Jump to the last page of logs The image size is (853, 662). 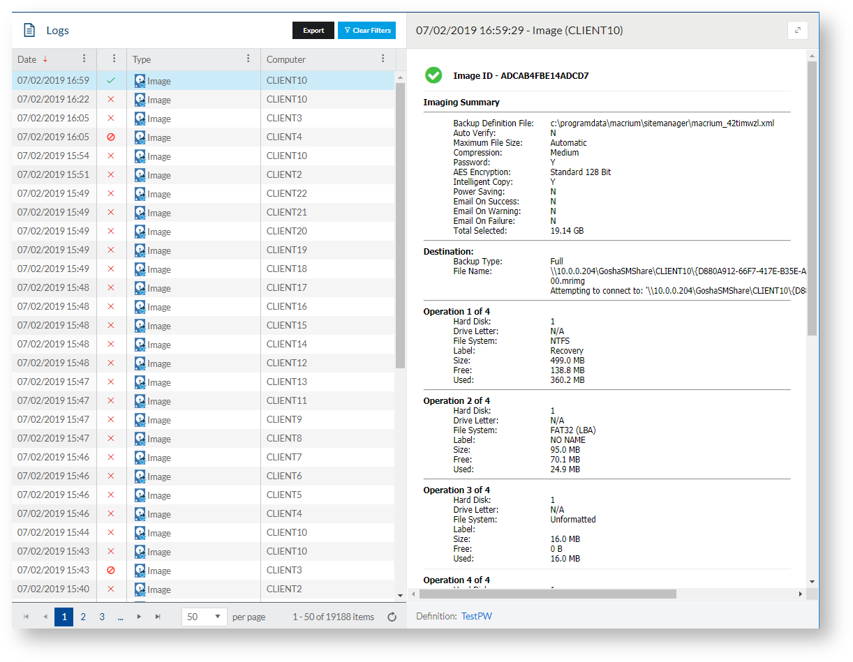(x=158, y=617)
